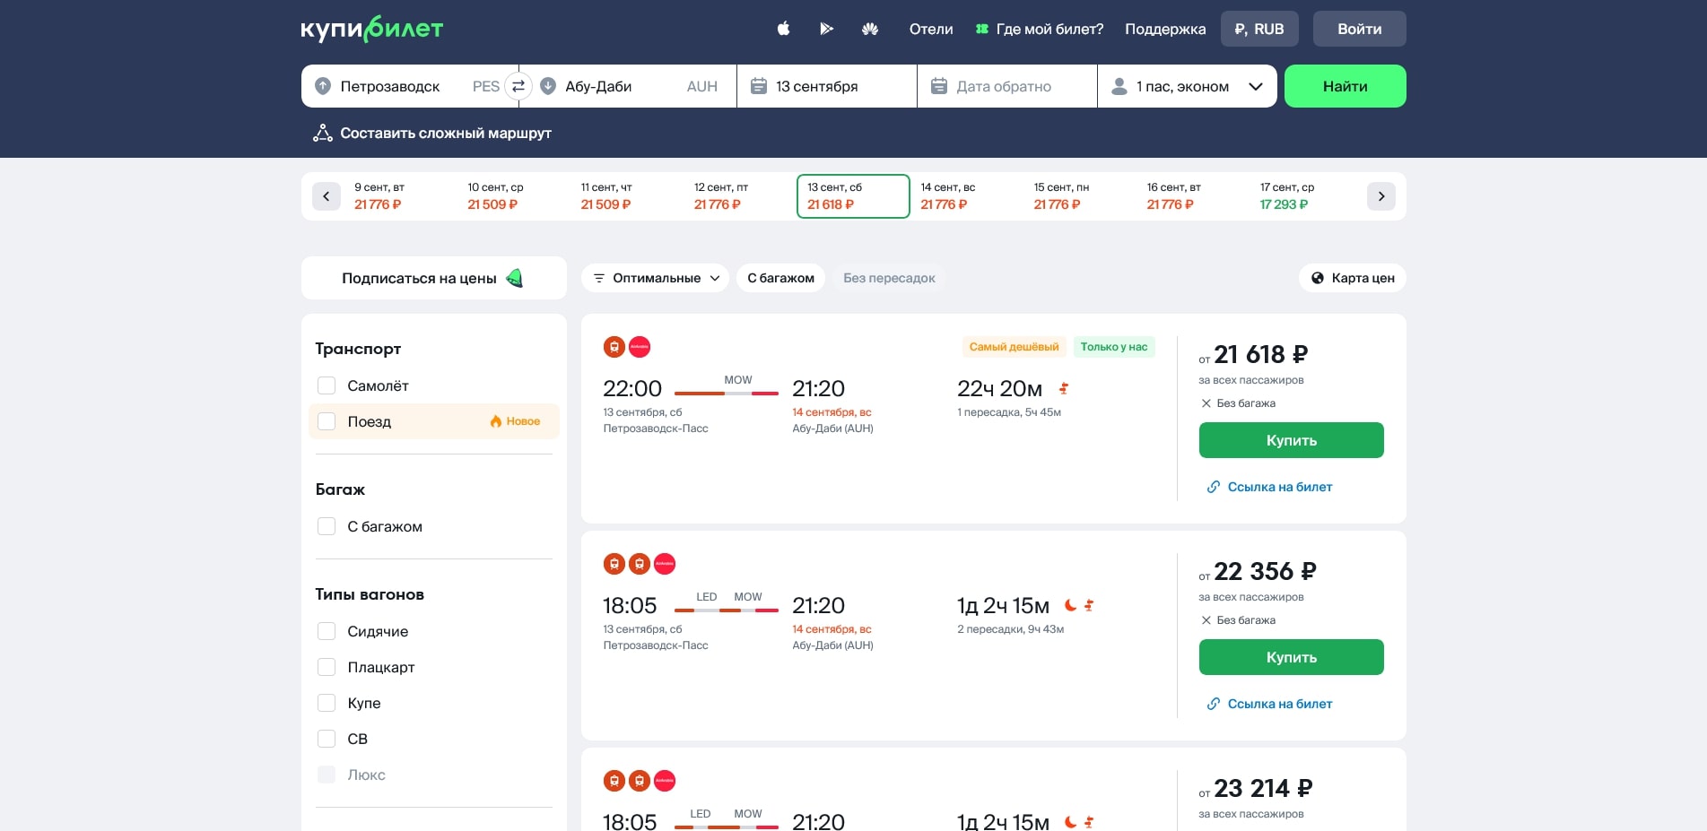Show earlier dates with left arrow
1707x831 pixels.
pyautogui.click(x=327, y=196)
